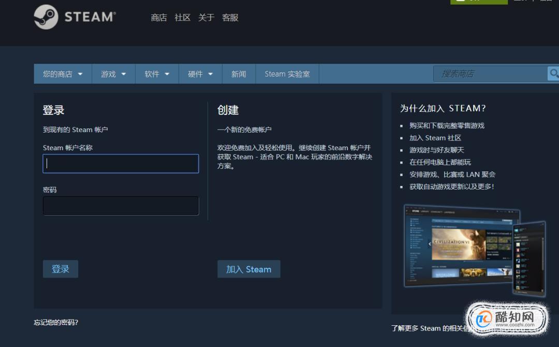The width and height of the screenshot is (559, 347).
Task: Expand the 软件 dropdown menu
Action: click(x=157, y=74)
